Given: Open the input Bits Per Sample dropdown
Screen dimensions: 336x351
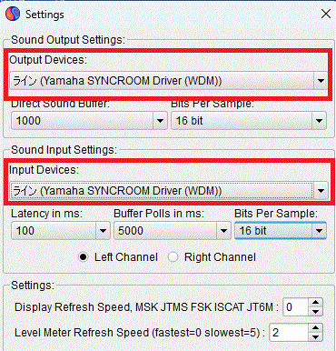Looking at the screenshot, I should click(x=281, y=231).
